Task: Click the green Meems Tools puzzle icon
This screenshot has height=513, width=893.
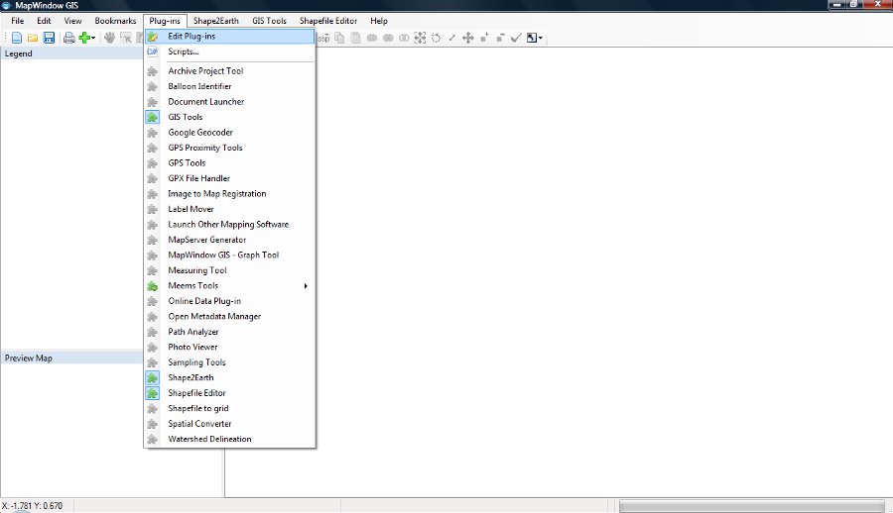Action: pos(152,286)
